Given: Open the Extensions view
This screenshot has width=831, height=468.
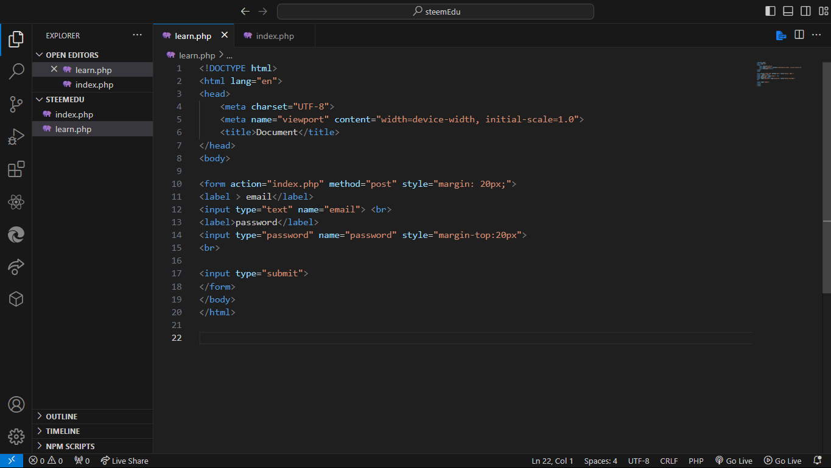Looking at the screenshot, I should pyautogui.click(x=16, y=169).
